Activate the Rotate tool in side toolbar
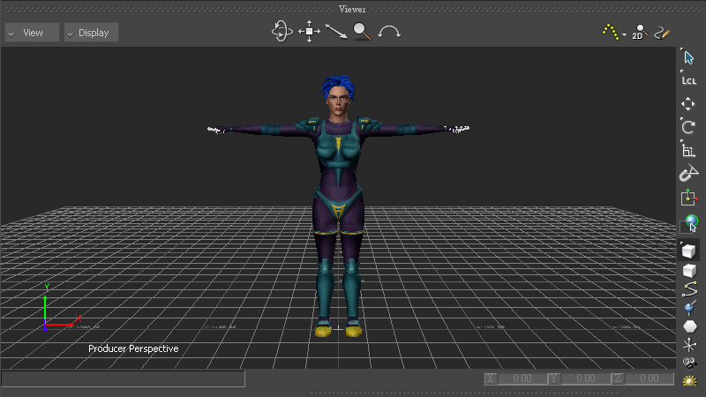The image size is (706, 397). coord(689,126)
